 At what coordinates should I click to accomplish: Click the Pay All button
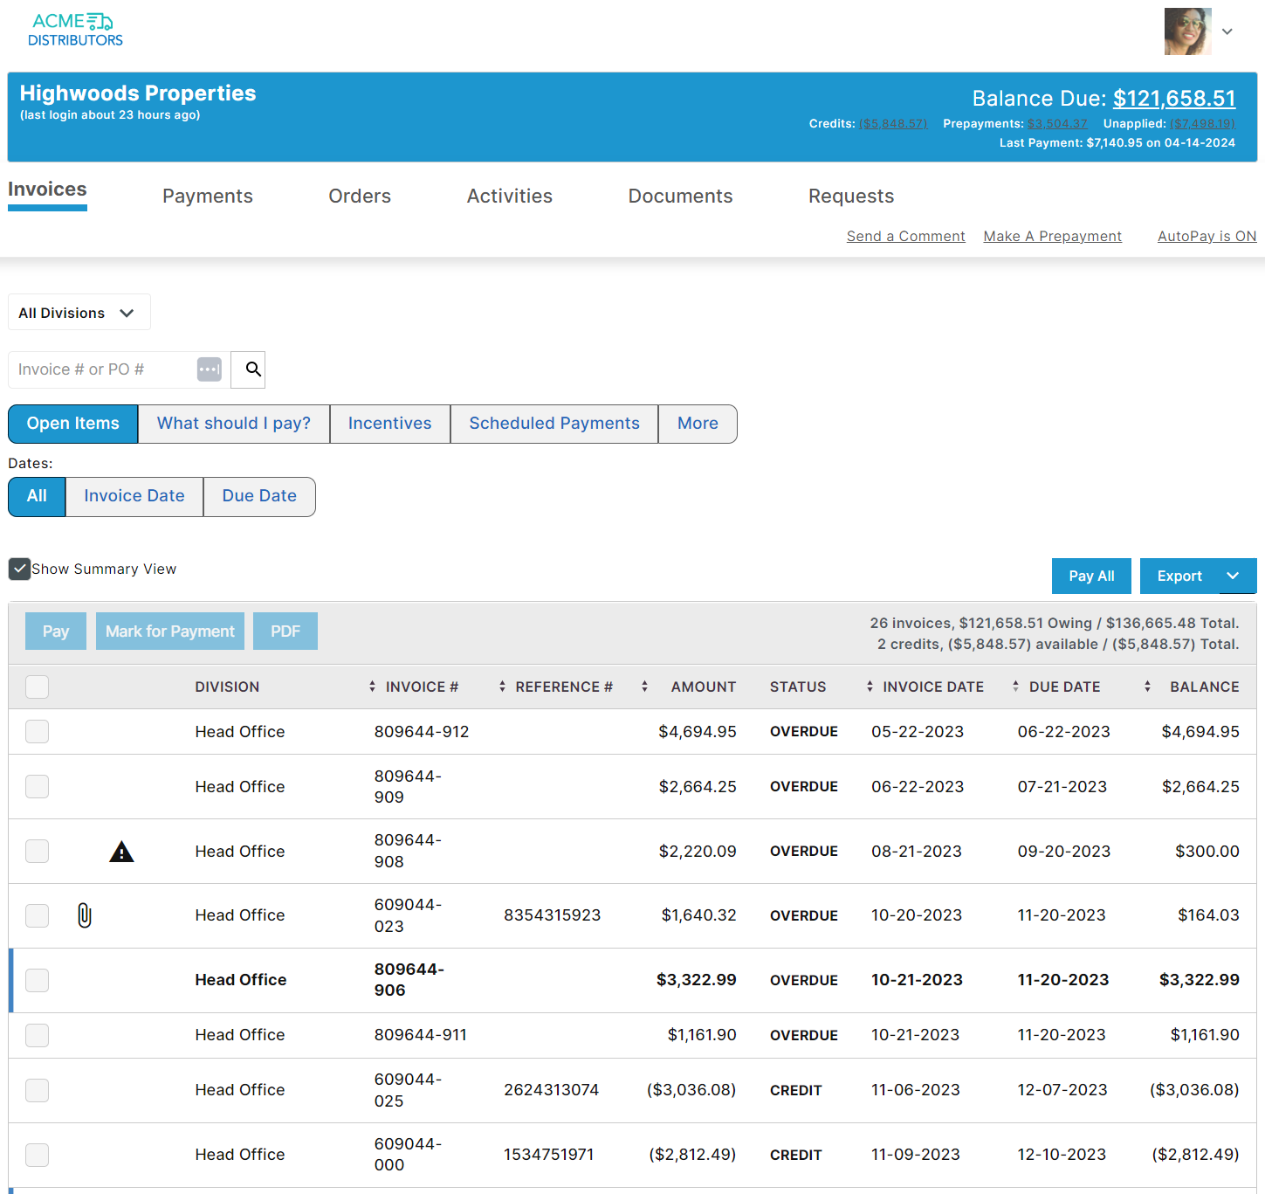pos(1090,576)
